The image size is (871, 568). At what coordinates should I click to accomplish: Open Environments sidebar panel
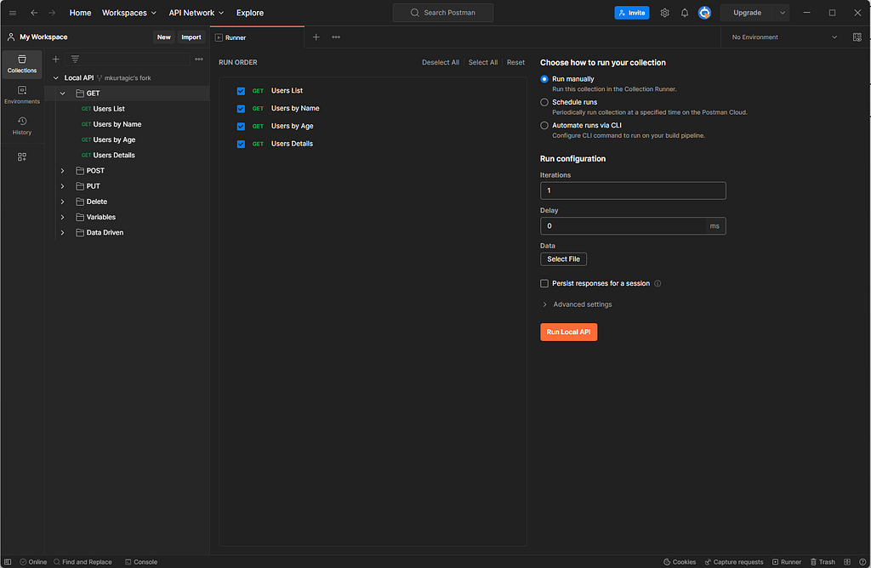point(22,95)
